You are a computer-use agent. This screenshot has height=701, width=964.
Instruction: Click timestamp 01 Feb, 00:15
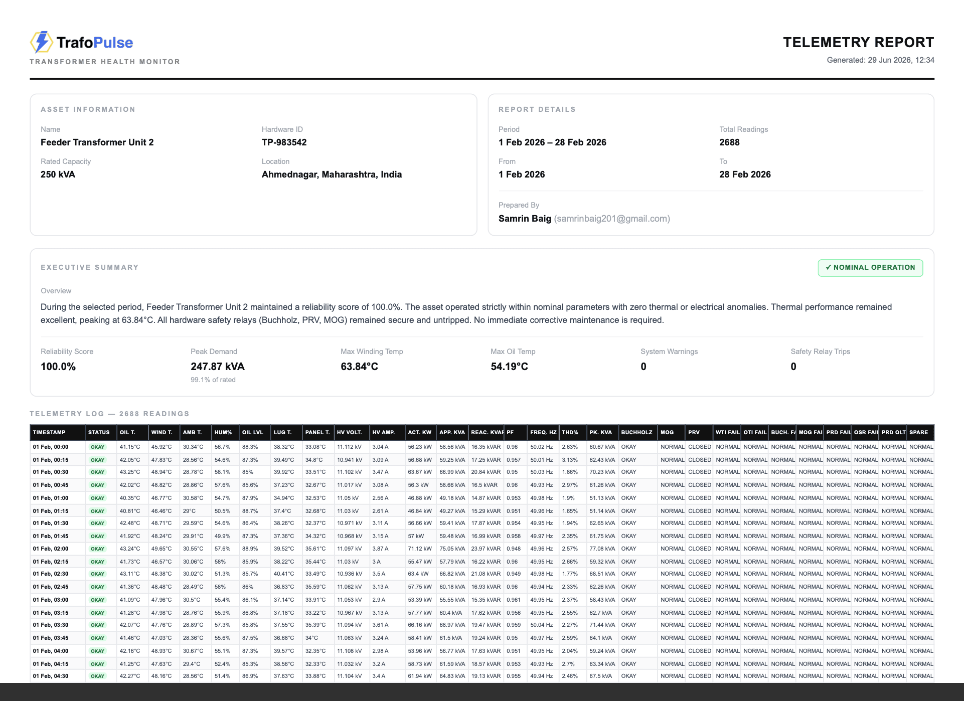51,460
